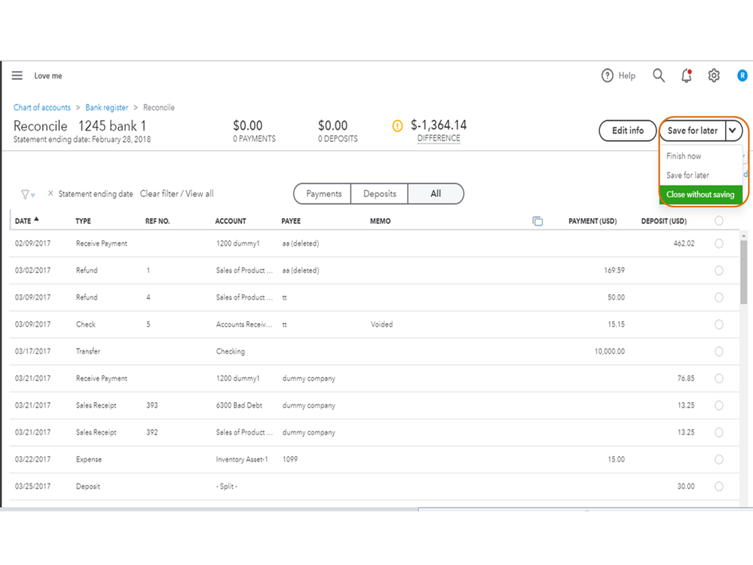This screenshot has height=565, width=753.
Task: Click the '0 DEPOSITS' total
Action: coord(338,139)
